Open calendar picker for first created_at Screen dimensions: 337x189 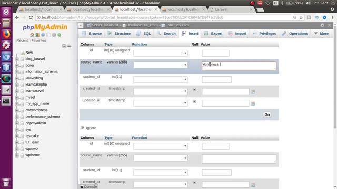[253, 92]
